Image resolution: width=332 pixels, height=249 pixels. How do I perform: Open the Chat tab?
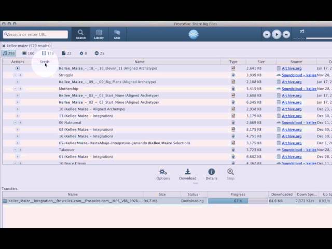click(117, 34)
